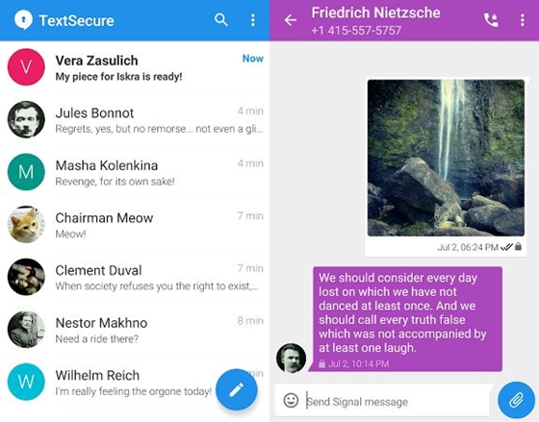Focus the Send Signal message field

pyautogui.click(x=397, y=402)
